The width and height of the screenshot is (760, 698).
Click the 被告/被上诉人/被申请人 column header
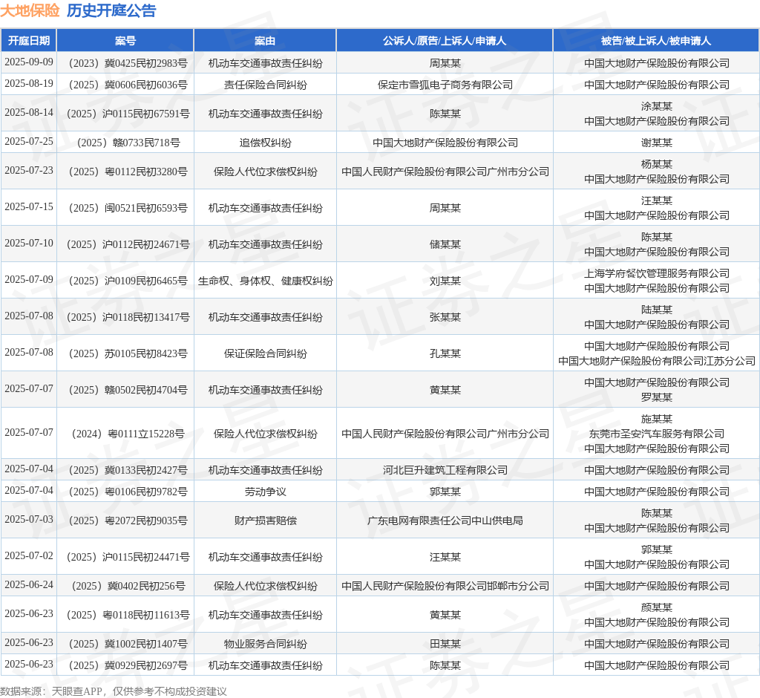pyautogui.click(x=656, y=41)
